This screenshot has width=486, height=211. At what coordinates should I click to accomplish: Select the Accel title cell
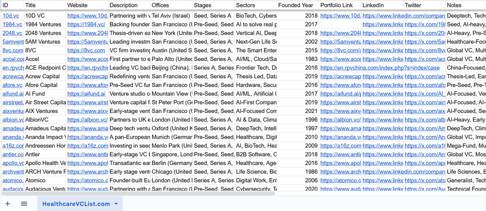45,59
